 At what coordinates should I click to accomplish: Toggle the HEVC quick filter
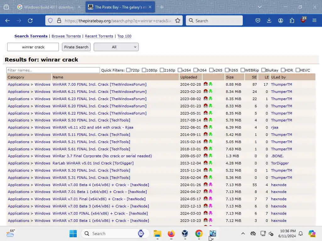pos(297,70)
